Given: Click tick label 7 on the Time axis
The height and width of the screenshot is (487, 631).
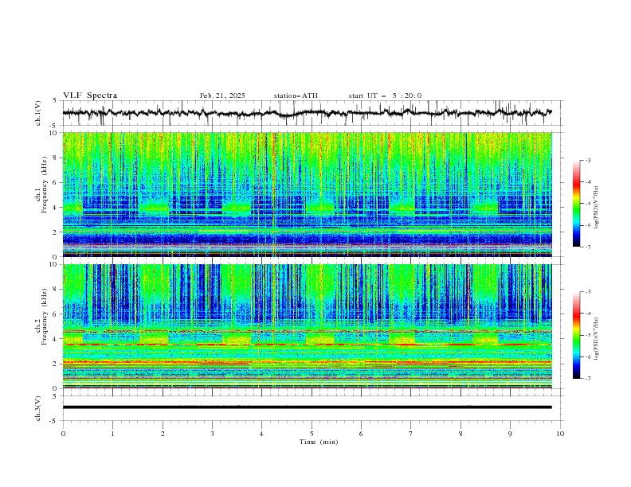Looking at the screenshot, I should pos(411,434).
